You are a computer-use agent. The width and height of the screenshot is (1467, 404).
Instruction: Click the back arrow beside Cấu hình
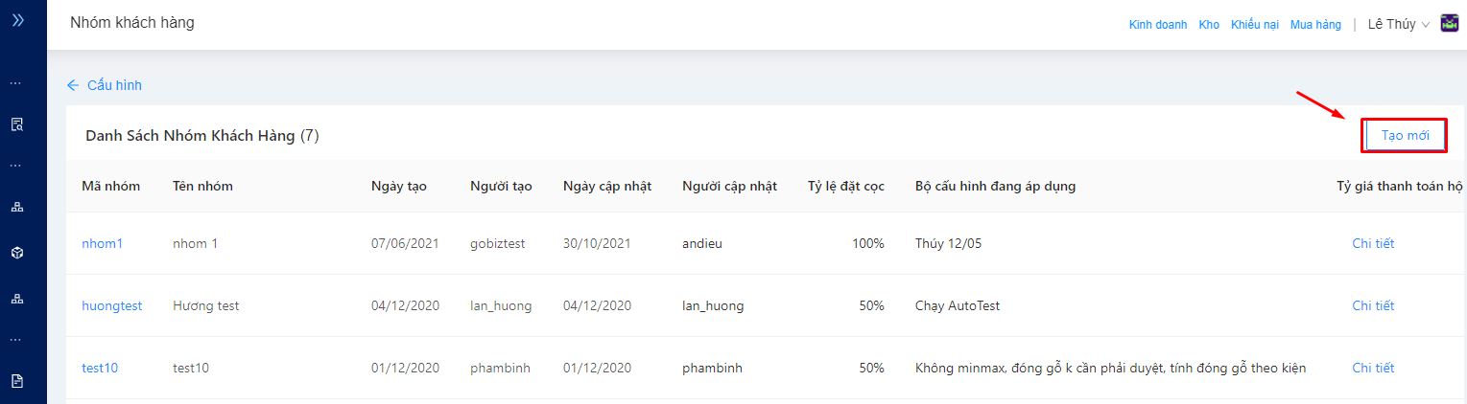coord(73,85)
